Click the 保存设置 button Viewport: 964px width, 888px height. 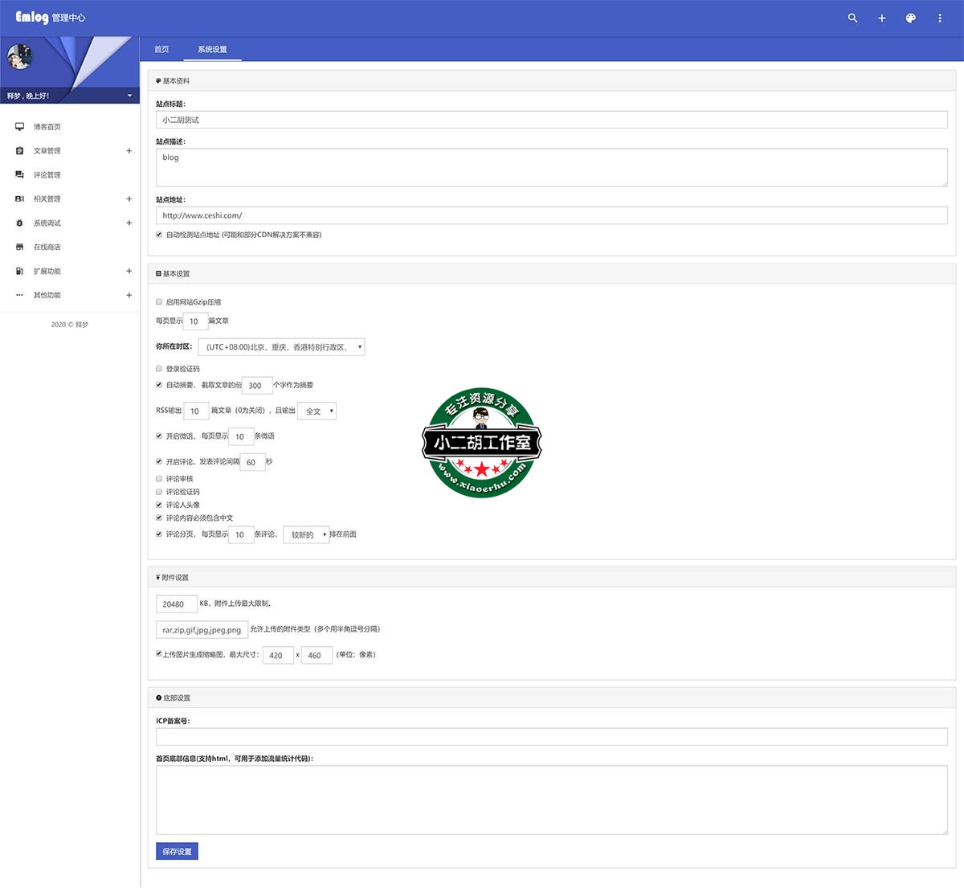tap(177, 851)
